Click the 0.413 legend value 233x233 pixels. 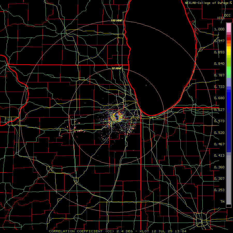pos(219,156)
